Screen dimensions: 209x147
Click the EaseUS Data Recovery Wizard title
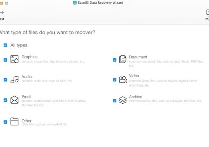[x=101, y=2]
